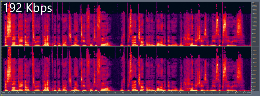Select 4000 on the lower channel frequency scale
Screen dimensions: 260x96
point(254,82)
